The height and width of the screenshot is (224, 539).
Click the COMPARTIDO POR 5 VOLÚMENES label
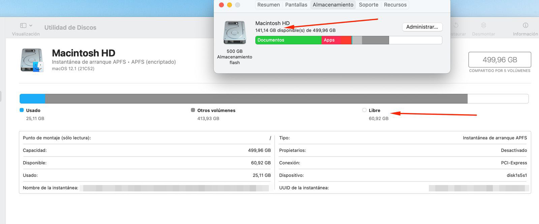(x=500, y=71)
